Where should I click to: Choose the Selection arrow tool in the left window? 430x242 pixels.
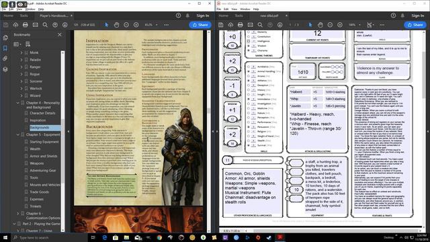106,25
